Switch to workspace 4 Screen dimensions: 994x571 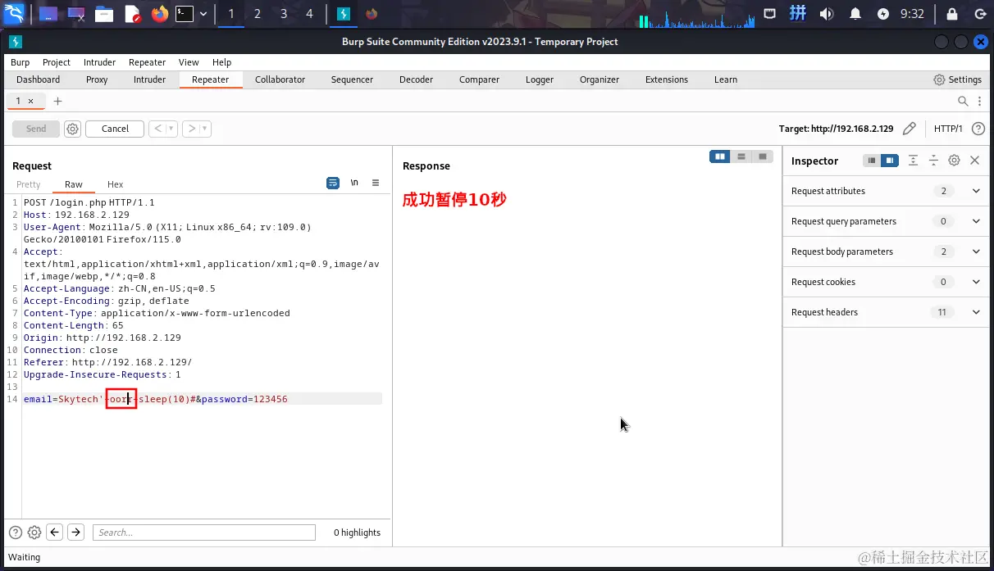(309, 14)
